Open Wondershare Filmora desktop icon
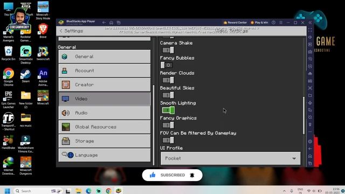Image resolution: width=345 pixels, height=194 pixels. [x=26, y=144]
